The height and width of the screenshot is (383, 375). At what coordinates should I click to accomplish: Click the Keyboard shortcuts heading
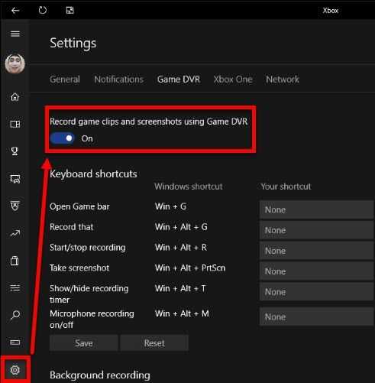coord(93,174)
